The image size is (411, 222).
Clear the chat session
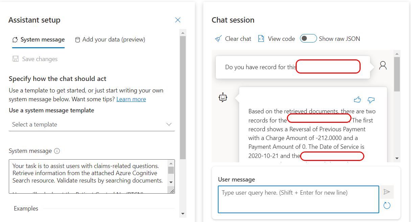(233, 39)
